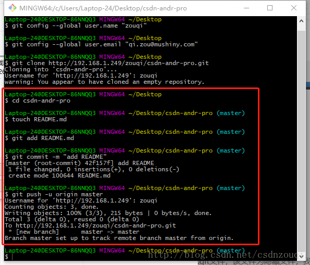Click the 'git add README.md' command line

coord(39,138)
